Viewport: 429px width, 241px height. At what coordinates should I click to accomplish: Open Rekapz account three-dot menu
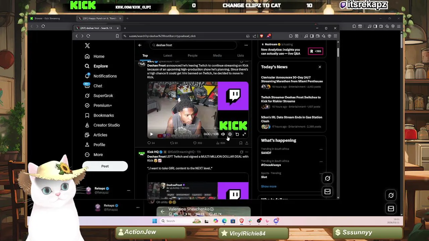[x=128, y=190]
